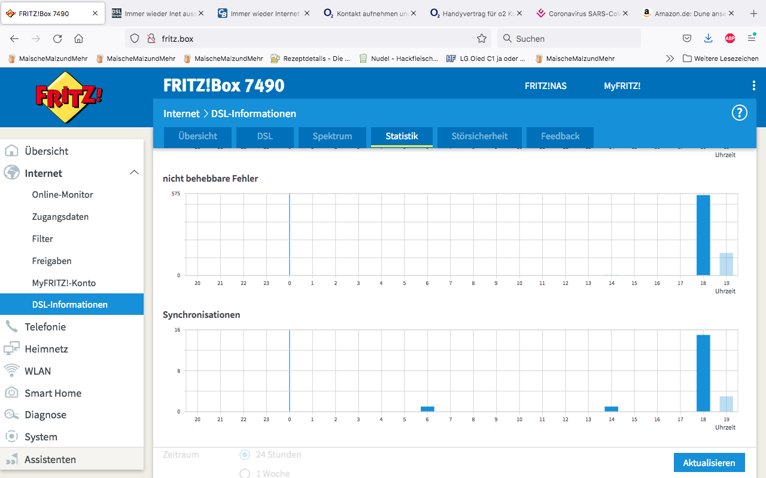Switch to the Feedback tab
The height and width of the screenshot is (478, 766).
(560, 136)
